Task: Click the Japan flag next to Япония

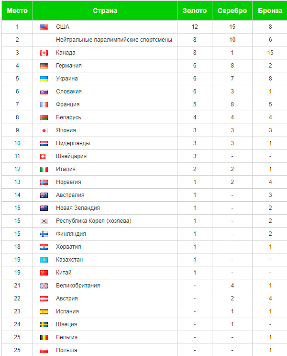Action: click(x=44, y=130)
